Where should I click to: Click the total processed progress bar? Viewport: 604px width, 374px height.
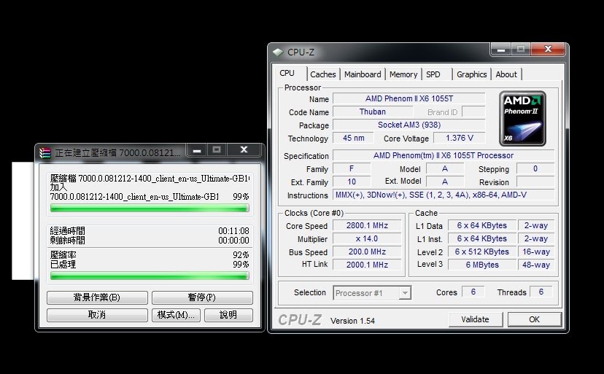(x=150, y=276)
